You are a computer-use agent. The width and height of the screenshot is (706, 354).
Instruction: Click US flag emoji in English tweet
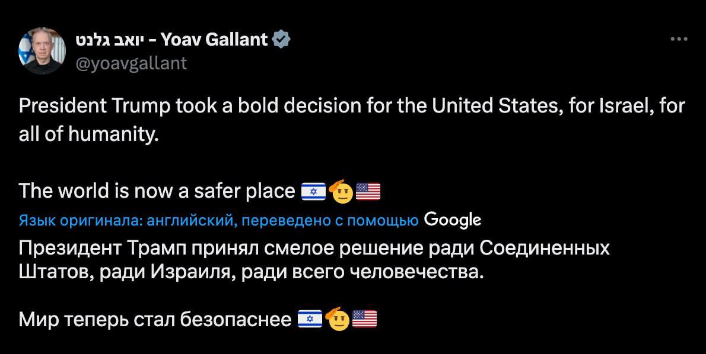coord(368,192)
